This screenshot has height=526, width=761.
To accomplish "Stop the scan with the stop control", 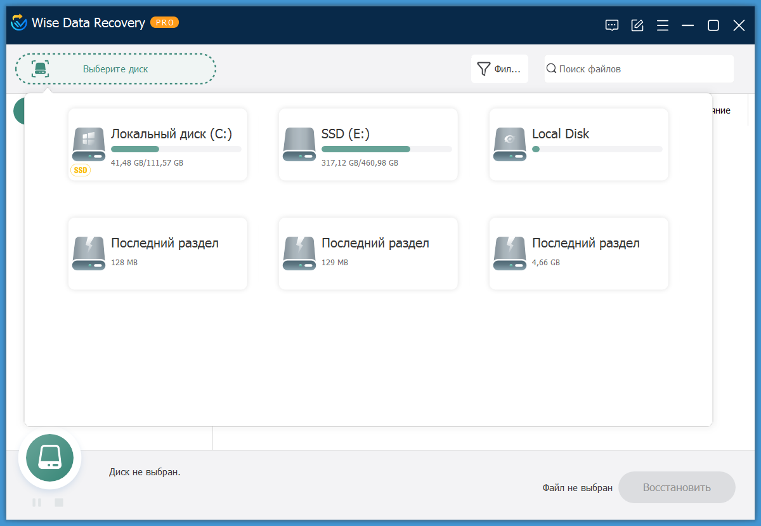I will tap(58, 502).
